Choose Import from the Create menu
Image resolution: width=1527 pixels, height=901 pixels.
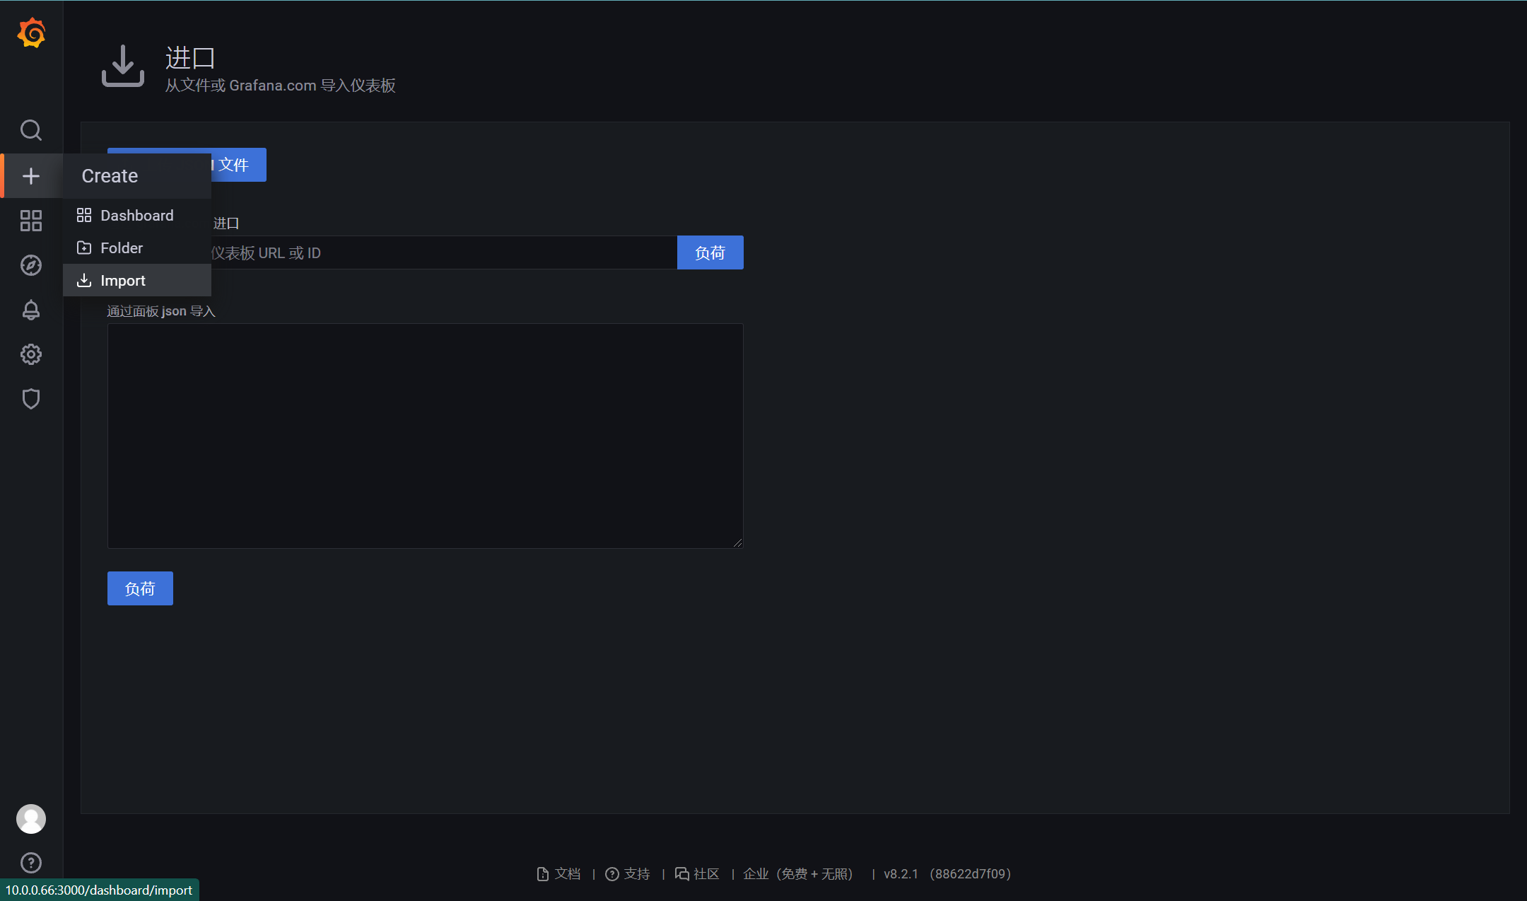[x=123, y=281]
